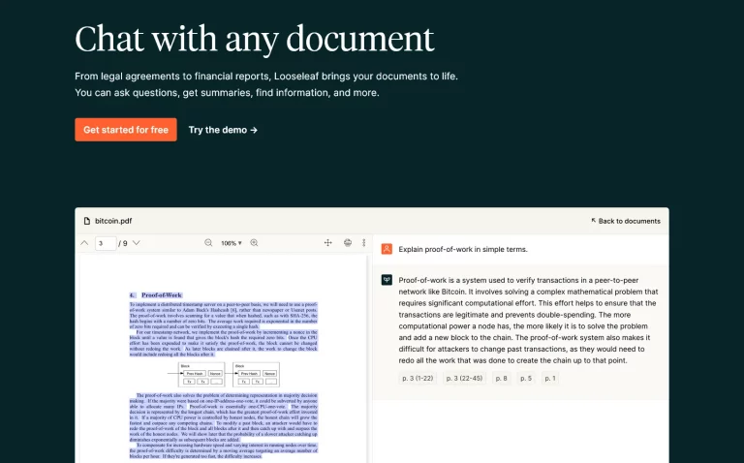Toggle the pan/move tool icon
Screen dimensions: 744x463
click(x=327, y=243)
